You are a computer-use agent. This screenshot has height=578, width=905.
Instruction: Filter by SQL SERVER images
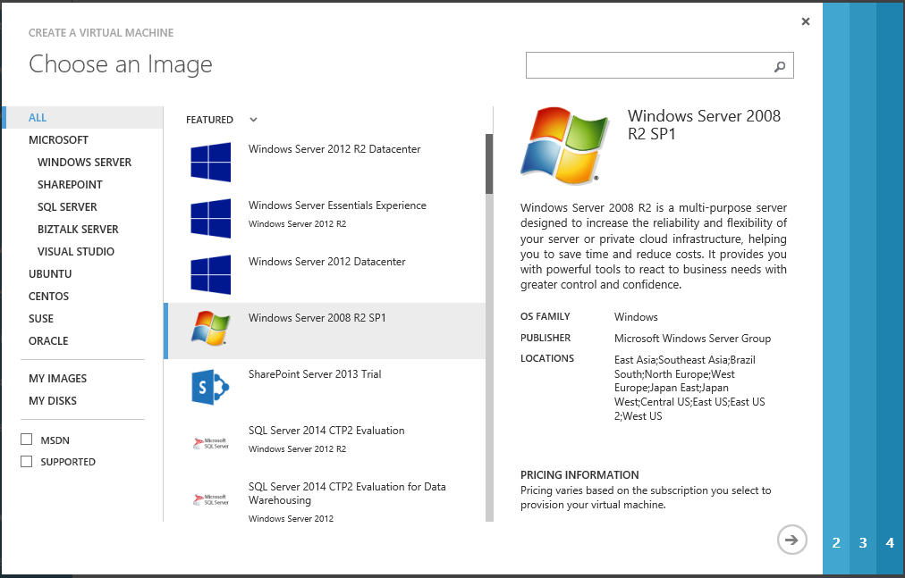67,207
